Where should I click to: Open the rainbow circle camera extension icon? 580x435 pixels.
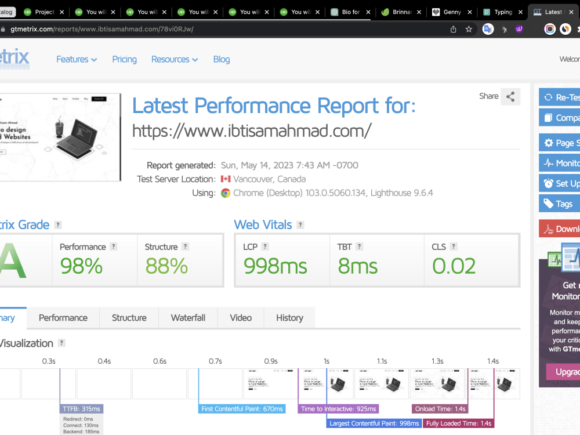tap(550, 29)
